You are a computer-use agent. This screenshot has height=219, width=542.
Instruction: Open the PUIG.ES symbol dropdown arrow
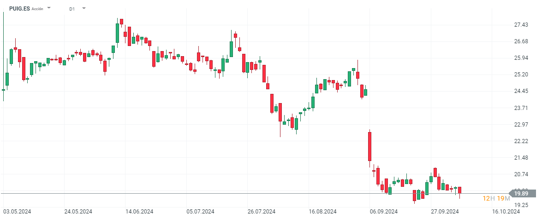pos(49,8)
